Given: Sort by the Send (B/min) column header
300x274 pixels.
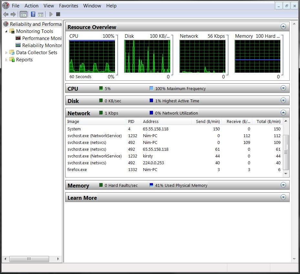Looking at the screenshot, I should (208, 122).
